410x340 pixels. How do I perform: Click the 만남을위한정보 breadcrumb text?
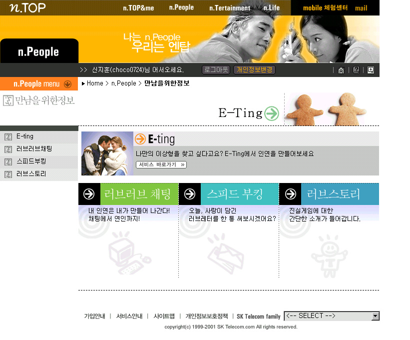(x=167, y=83)
